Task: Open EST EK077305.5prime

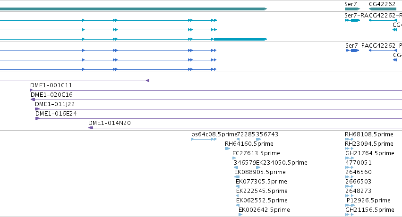Action: 261,182
